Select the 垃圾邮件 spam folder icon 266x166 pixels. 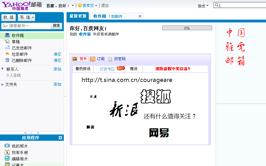7,54
